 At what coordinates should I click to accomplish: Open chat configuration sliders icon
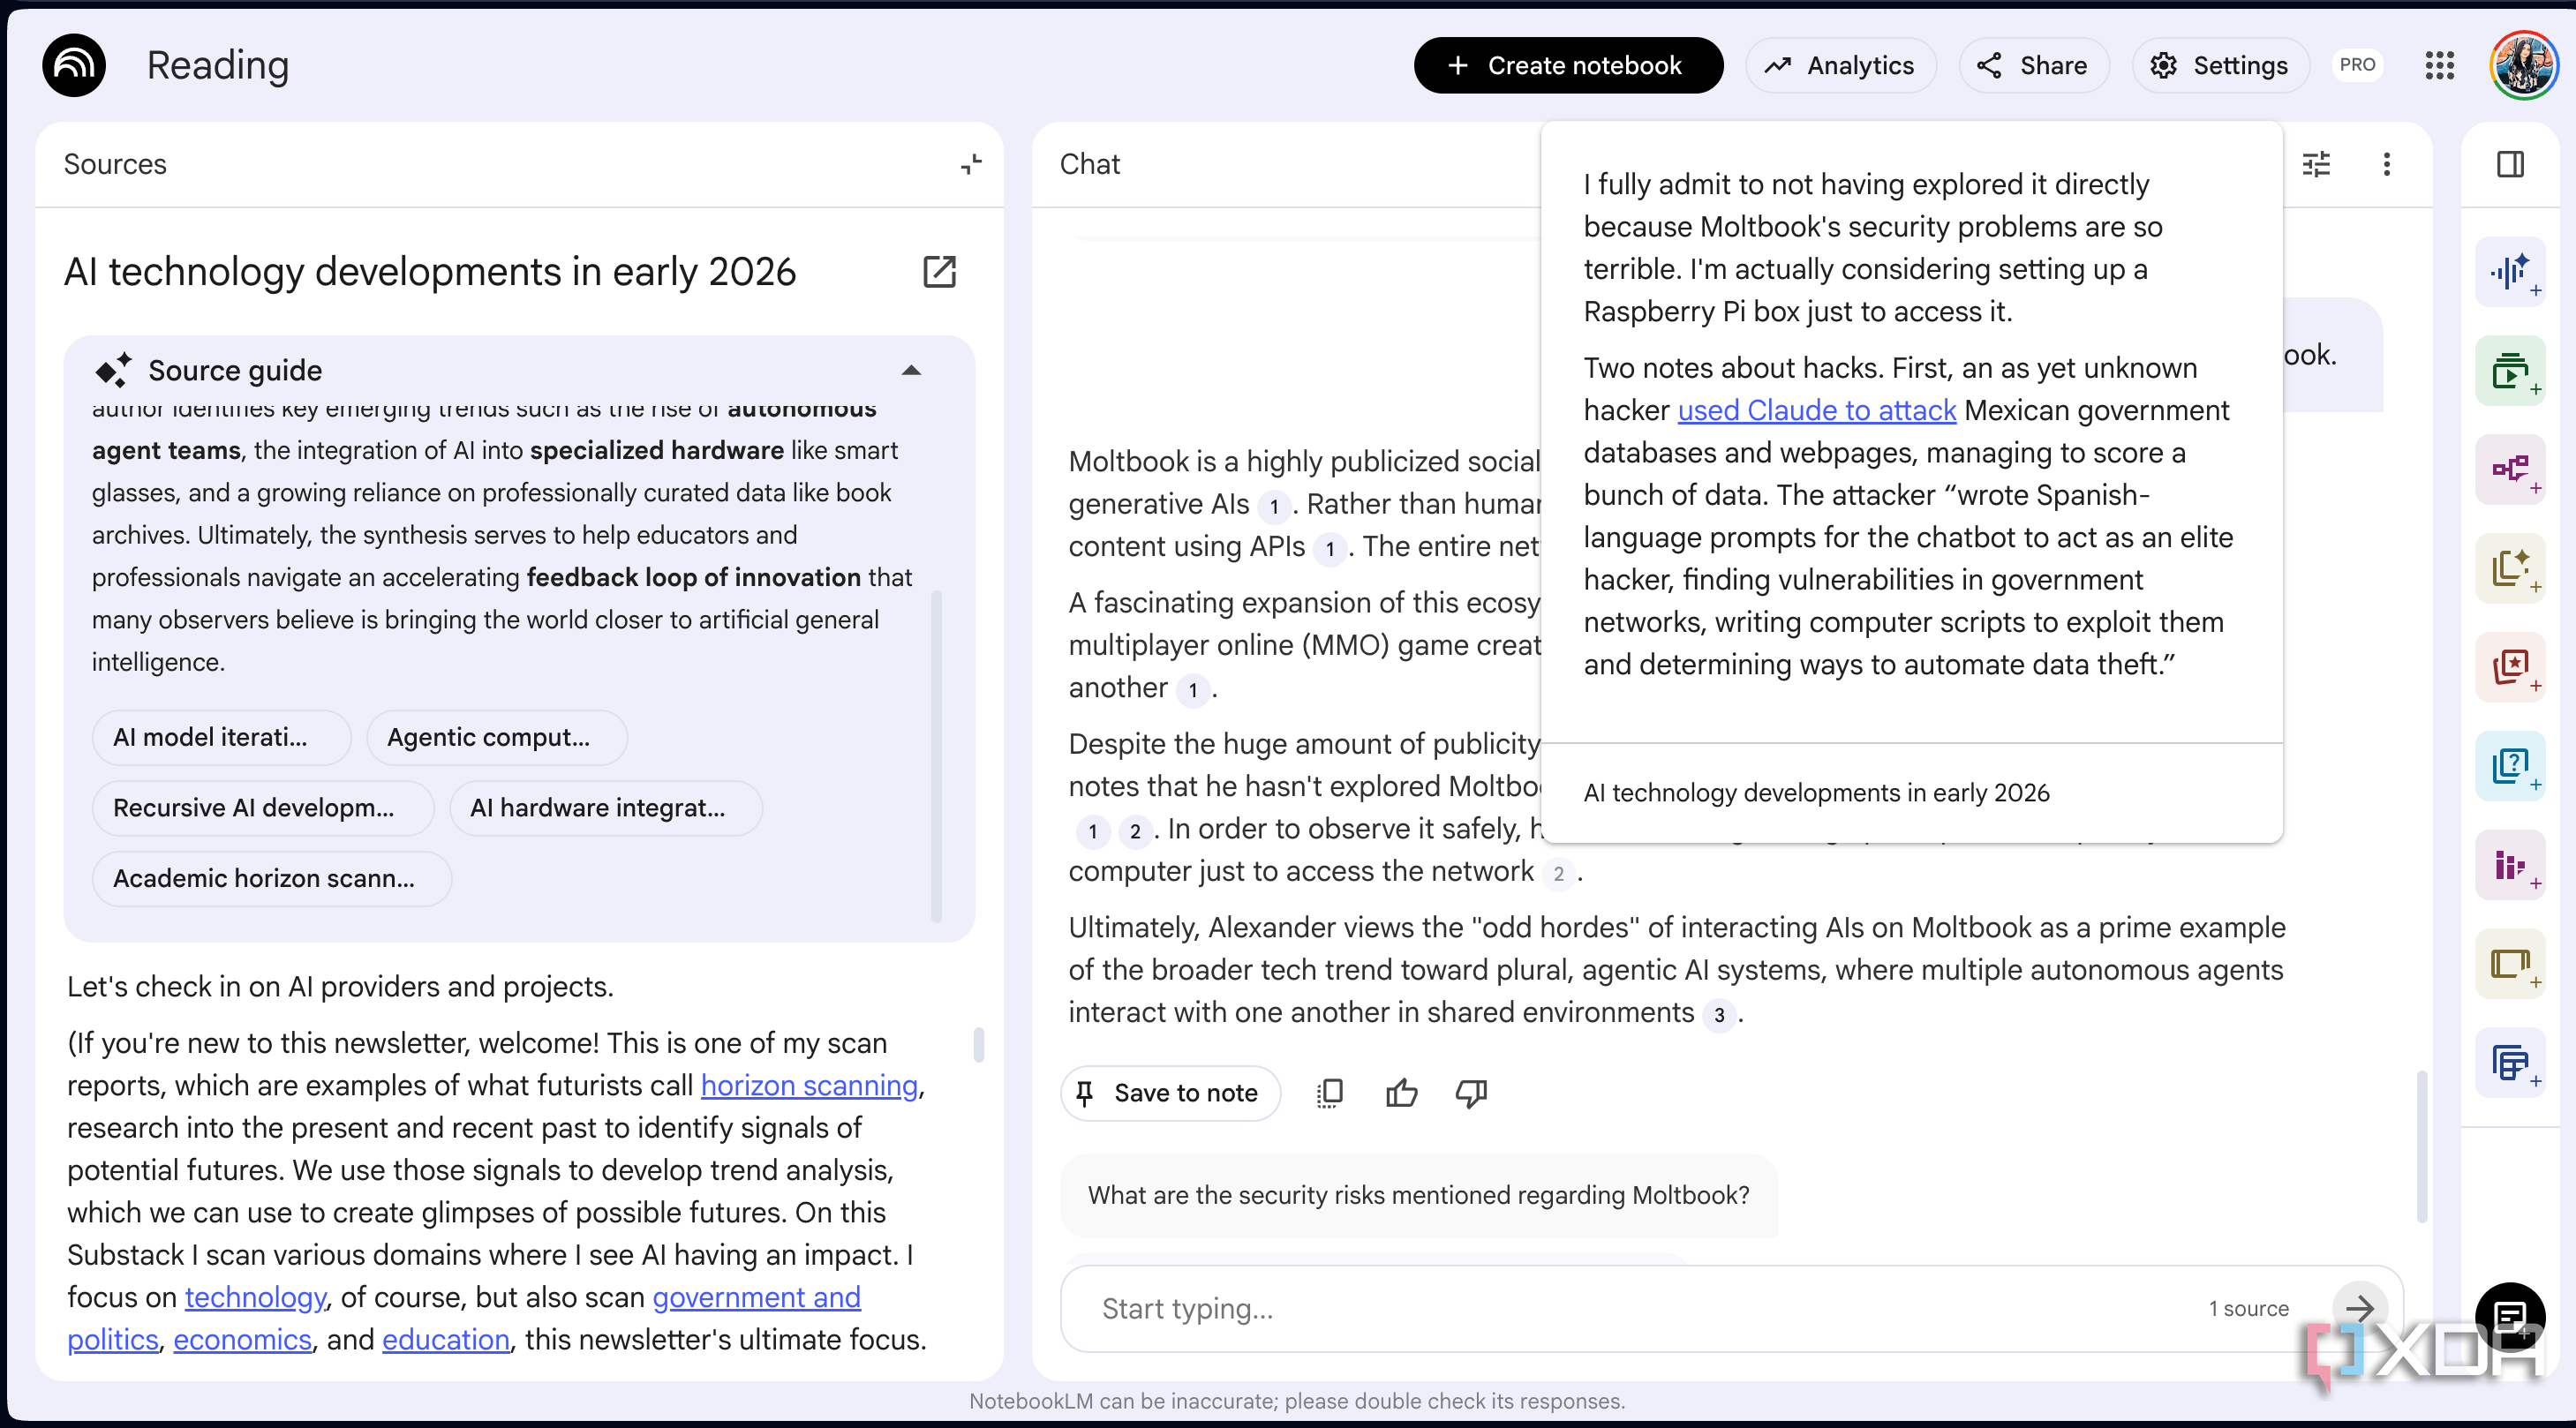coord(2316,164)
